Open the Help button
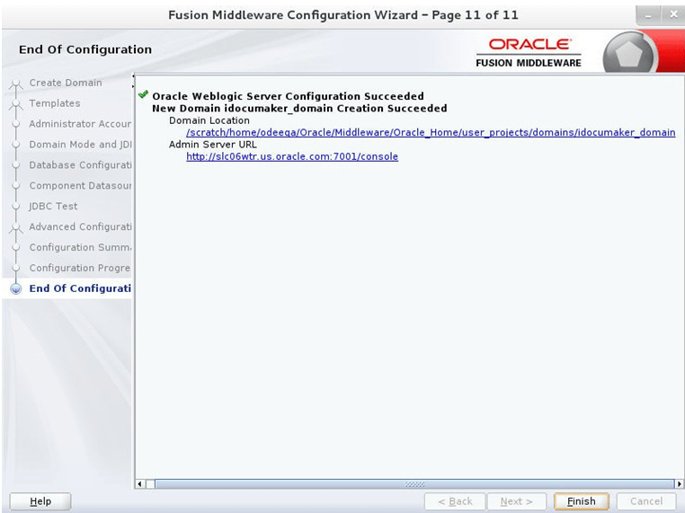This screenshot has width=685, height=513. coord(40,501)
